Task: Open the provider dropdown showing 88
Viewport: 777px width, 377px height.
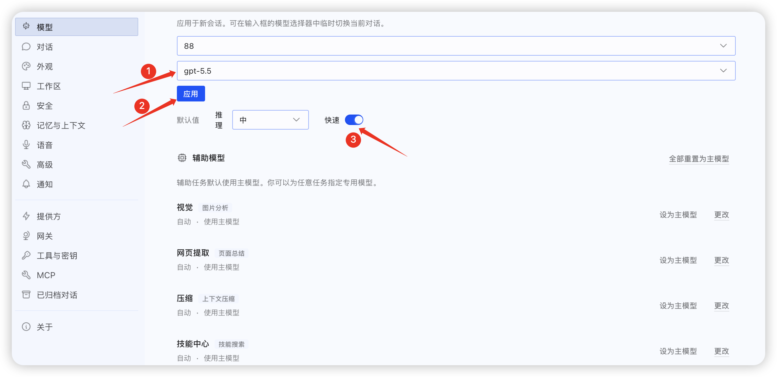Action: 456,46
